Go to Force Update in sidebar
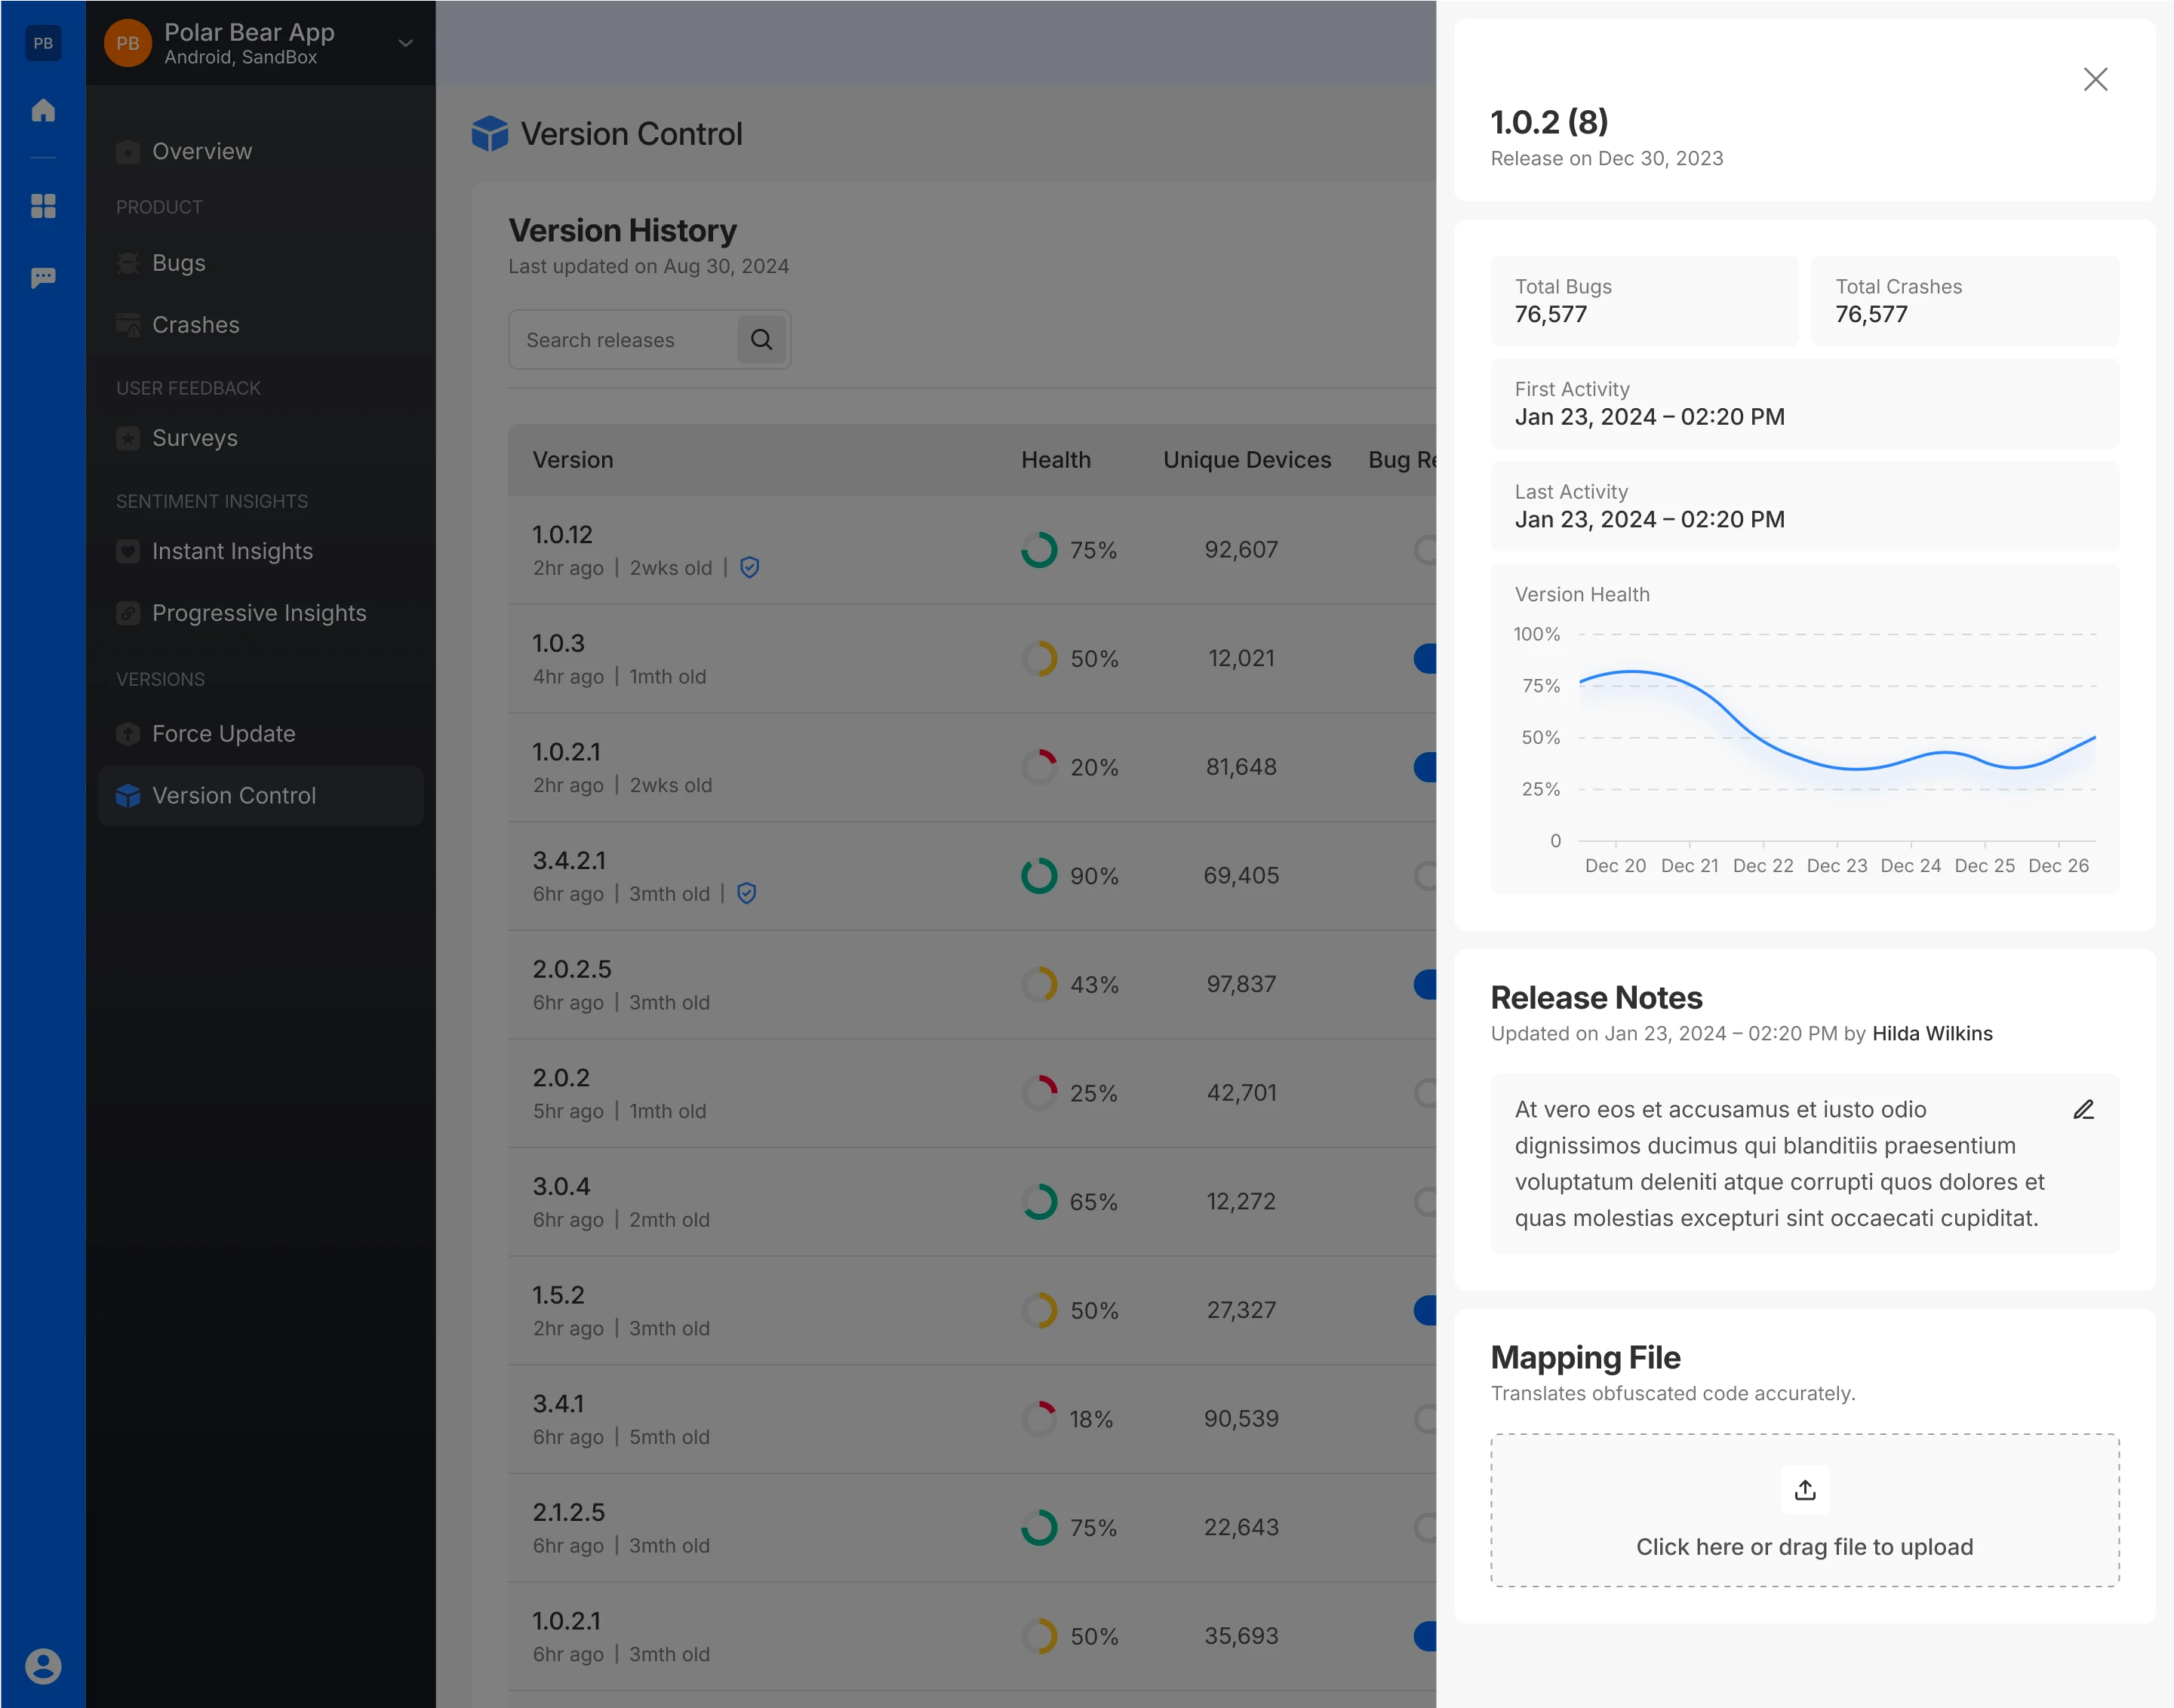The width and height of the screenshot is (2174, 1708). pos(224,734)
